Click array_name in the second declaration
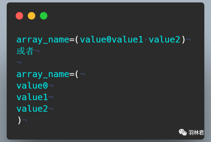 pyautogui.click(x=43, y=75)
